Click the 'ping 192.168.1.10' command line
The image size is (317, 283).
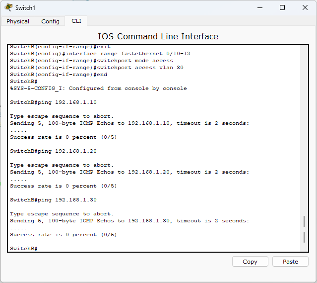tap(54, 102)
